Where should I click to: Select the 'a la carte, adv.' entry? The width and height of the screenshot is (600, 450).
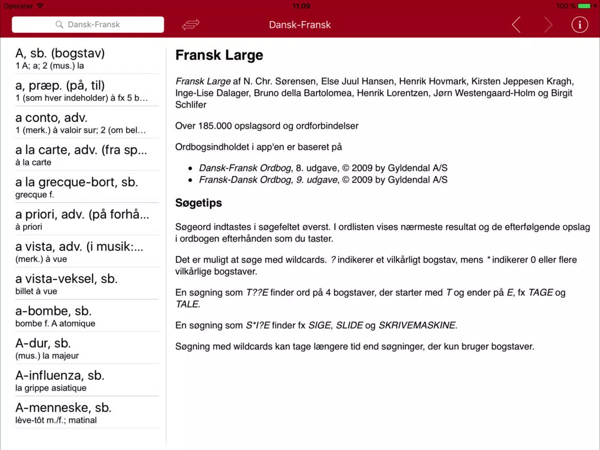coord(87,155)
